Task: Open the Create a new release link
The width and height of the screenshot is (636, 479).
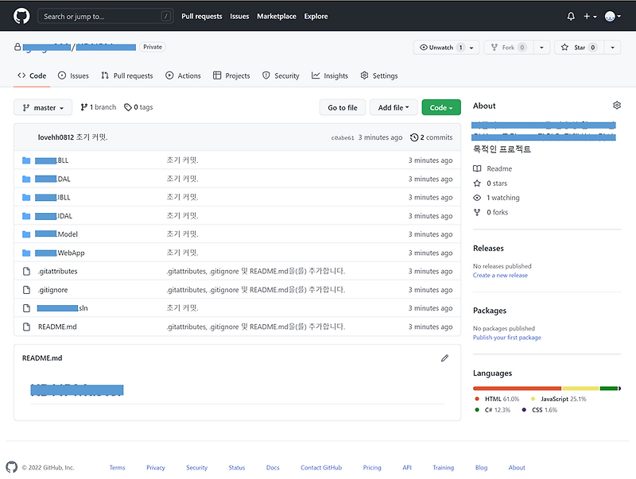Action: 500,273
